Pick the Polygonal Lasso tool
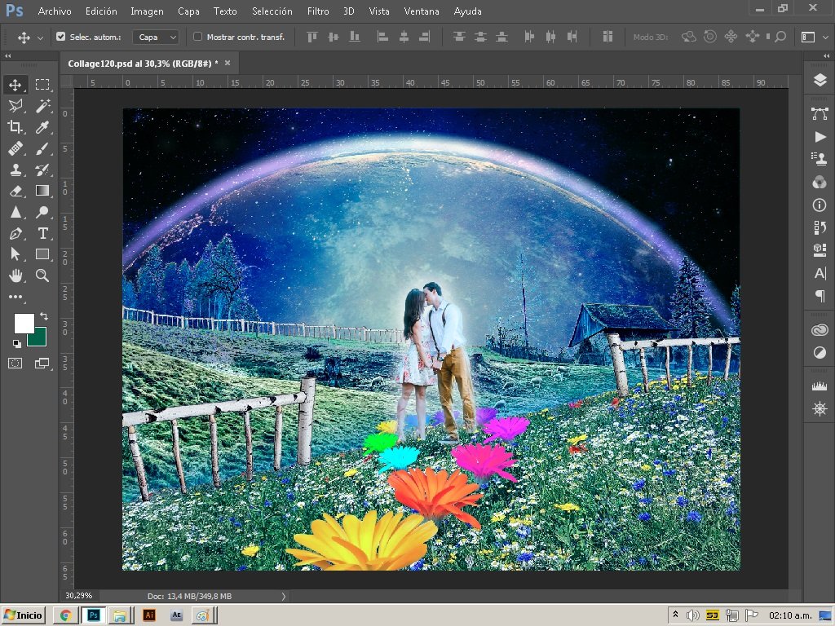 pos(15,105)
